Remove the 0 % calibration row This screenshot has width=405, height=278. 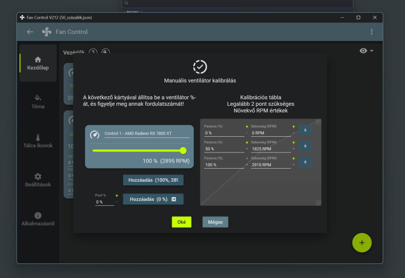click(305, 130)
